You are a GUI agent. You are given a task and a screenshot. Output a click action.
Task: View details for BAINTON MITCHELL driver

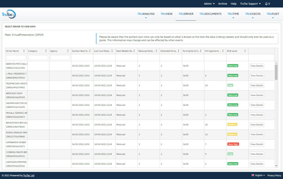(257, 66)
